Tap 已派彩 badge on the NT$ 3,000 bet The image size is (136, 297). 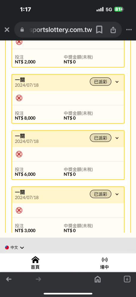[100, 194]
